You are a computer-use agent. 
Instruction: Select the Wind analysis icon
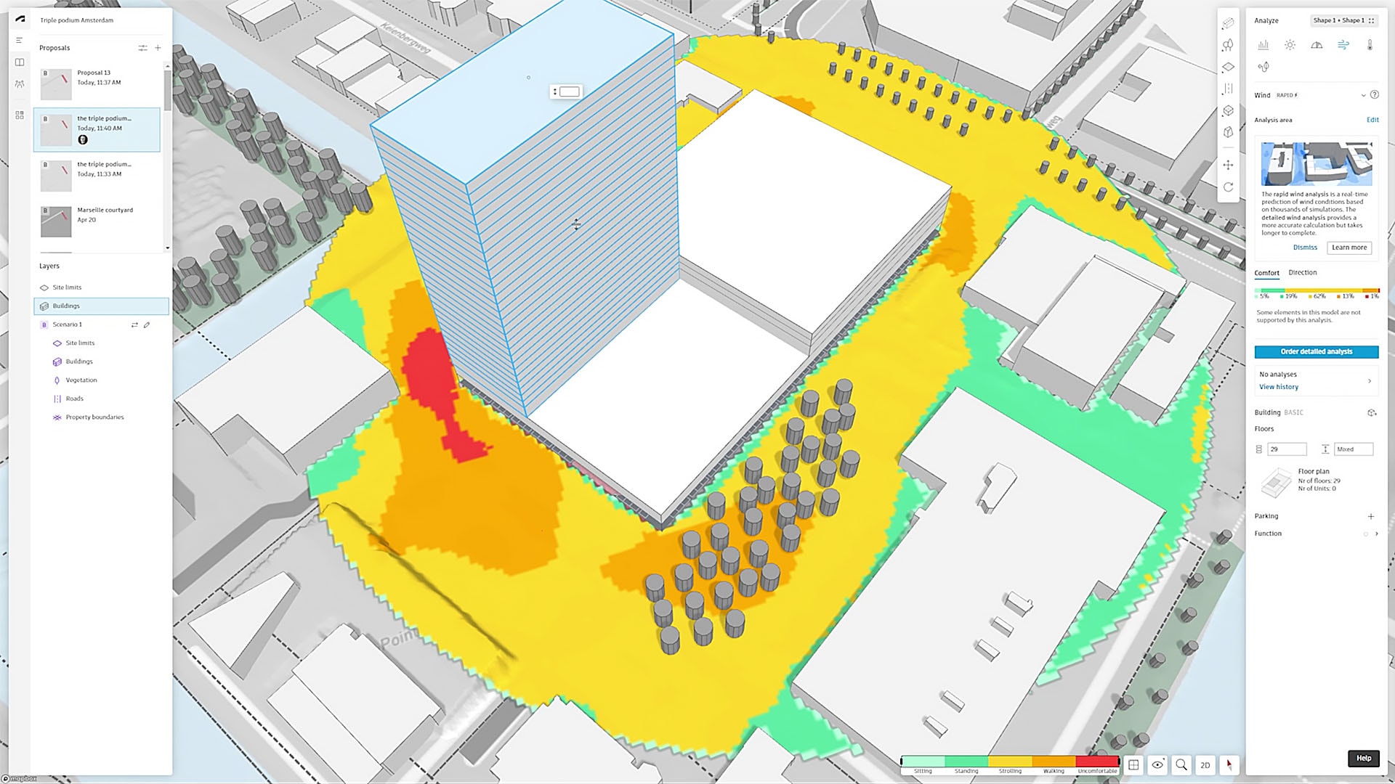point(1343,45)
